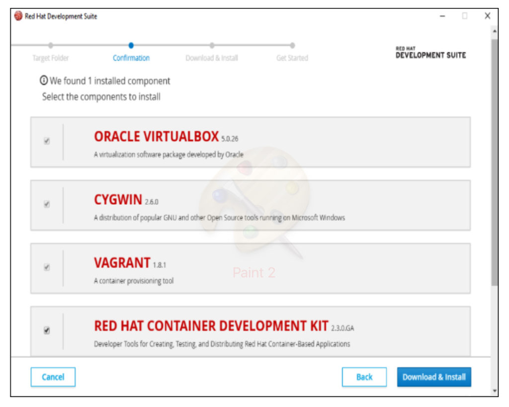Click the Red Hat Development Suite logo
Viewport: 509px width, 407px height.
coord(430,53)
